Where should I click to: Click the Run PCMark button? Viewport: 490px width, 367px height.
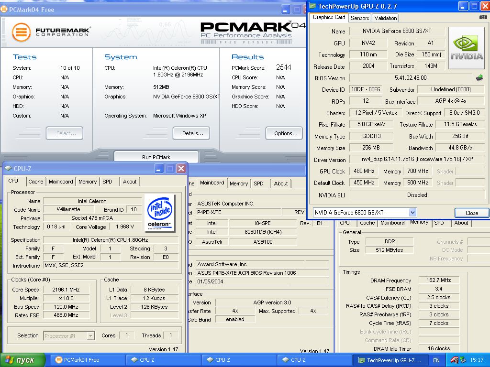(x=156, y=157)
